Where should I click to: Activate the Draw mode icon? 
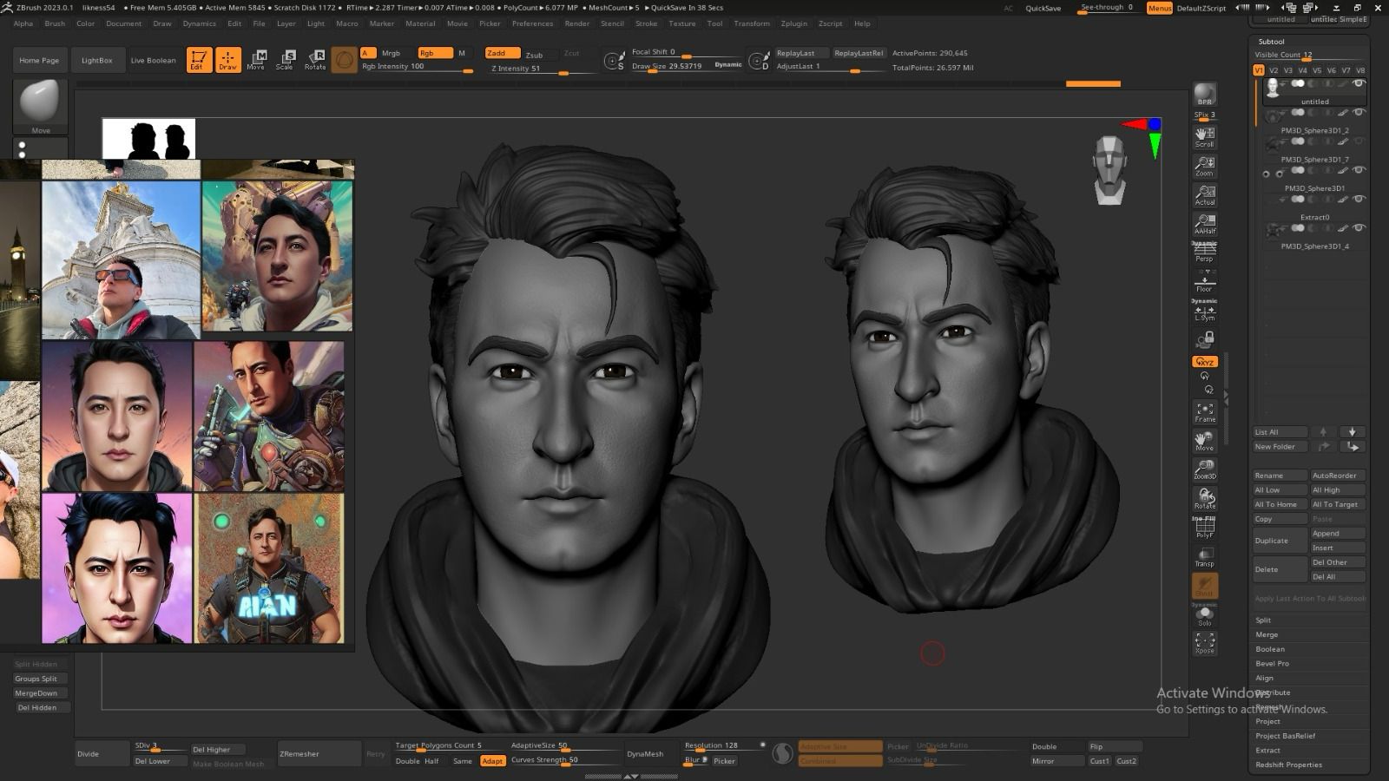pyautogui.click(x=227, y=60)
